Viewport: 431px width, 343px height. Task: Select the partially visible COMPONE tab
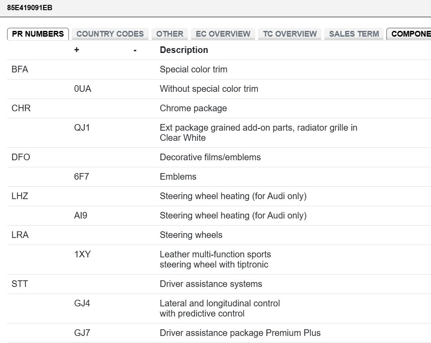[409, 34]
